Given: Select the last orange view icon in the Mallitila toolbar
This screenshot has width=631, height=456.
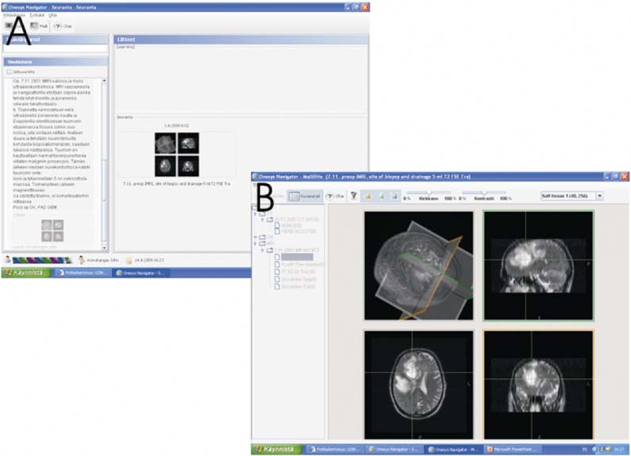Looking at the screenshot, I should 393,196.
